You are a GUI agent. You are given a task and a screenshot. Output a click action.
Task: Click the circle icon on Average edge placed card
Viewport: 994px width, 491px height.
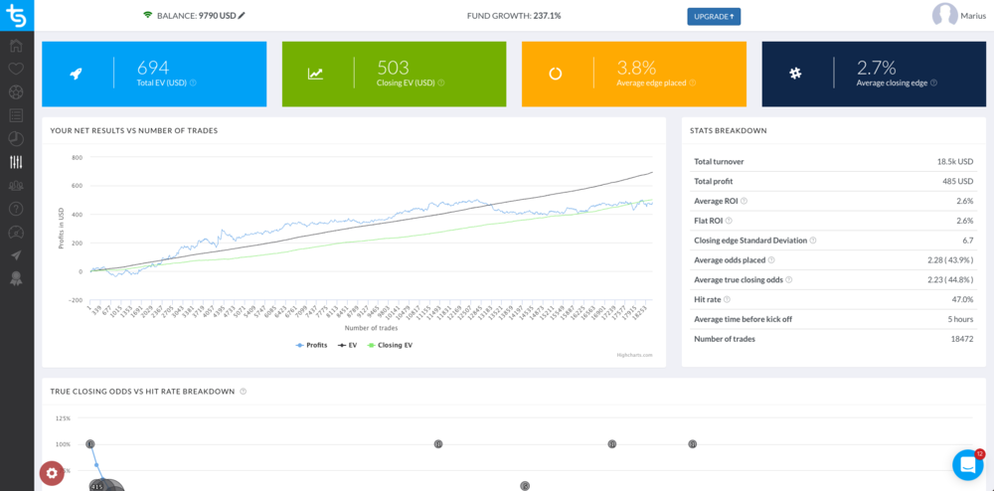(556, 74)
